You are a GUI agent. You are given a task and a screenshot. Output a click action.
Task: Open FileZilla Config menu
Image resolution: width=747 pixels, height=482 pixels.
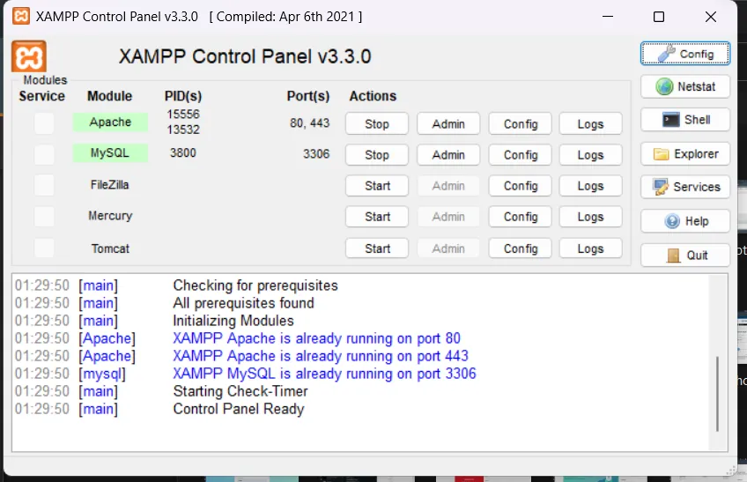pos(521,186)
